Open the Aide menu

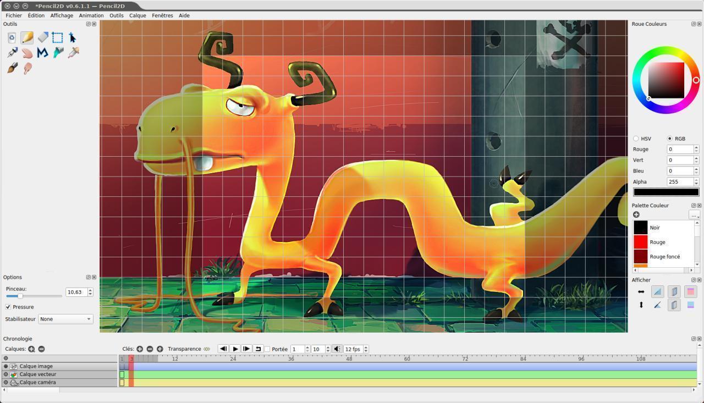184,15
